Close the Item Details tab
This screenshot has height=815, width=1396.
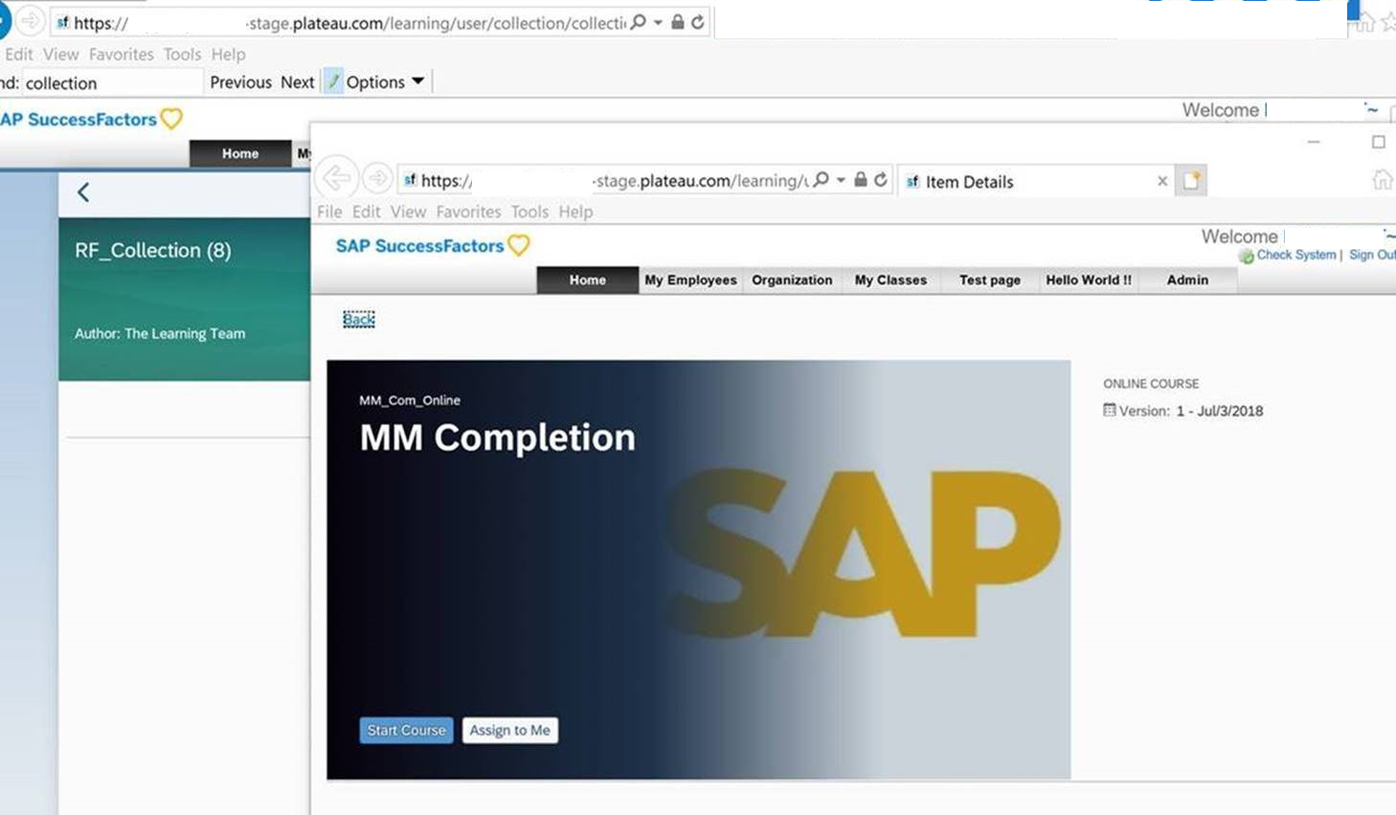[1162, 181]
